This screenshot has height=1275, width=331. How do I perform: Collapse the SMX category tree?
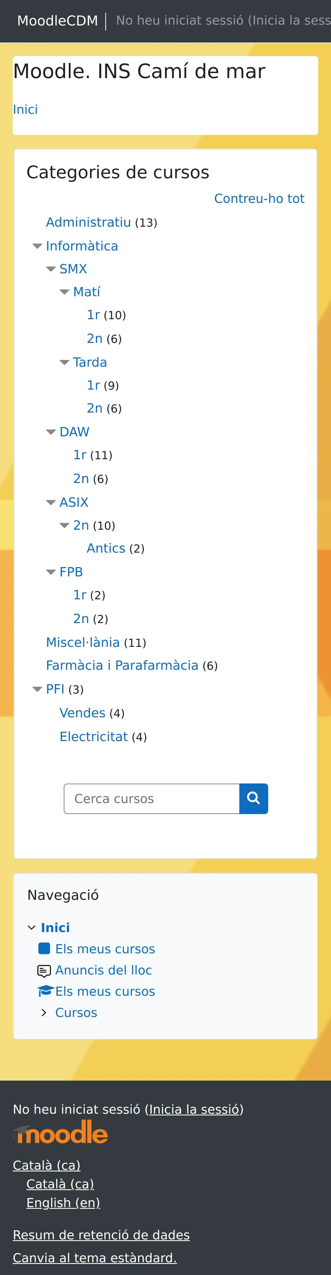click(50, 269)
